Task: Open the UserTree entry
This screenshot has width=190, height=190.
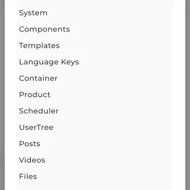Action: pos(36,127)
